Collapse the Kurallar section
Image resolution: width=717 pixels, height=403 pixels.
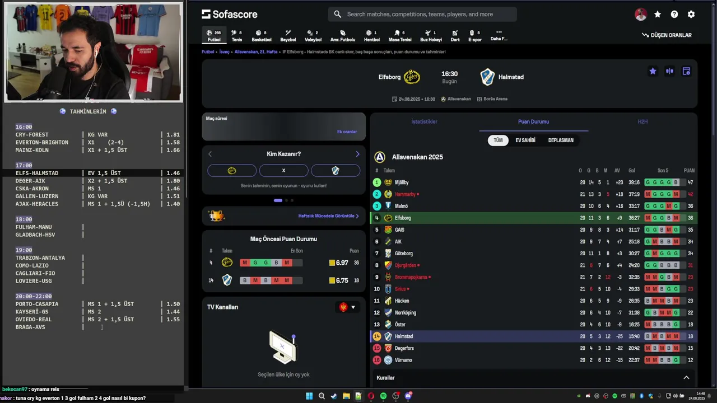686,378
